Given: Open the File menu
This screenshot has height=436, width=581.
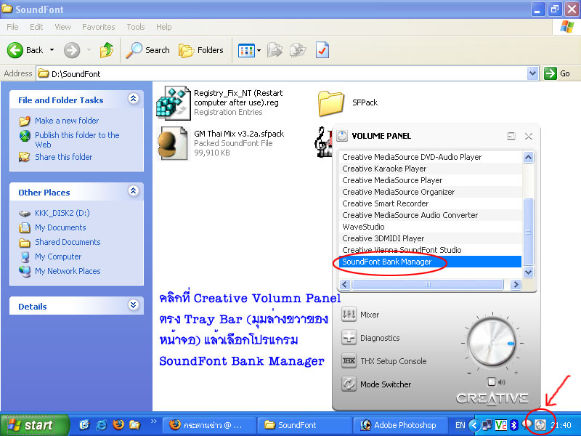Looking at the screenshot, I should coord(12,27).
